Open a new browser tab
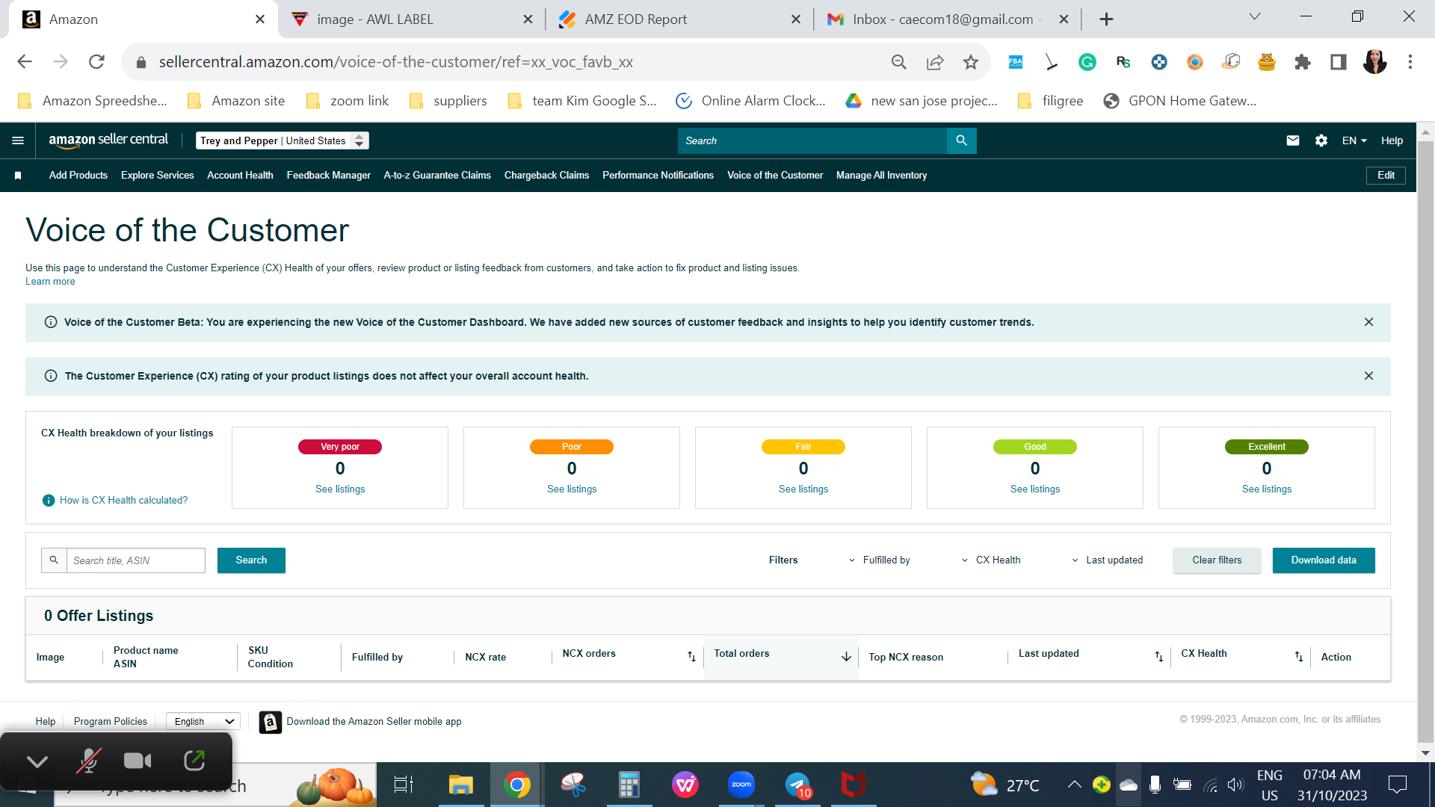The width and height of the screenshot is (1435, 807). click(1106, 19)
